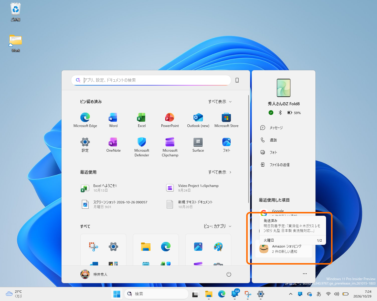Click the power button in Start menu
This screenshot has height=301, width=377.
click(x=229, y=274)
